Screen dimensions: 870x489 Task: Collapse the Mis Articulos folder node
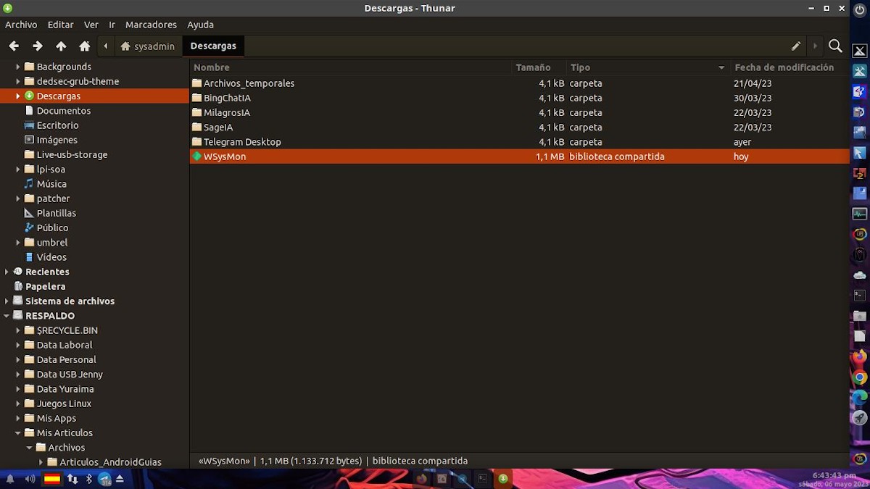18,432
